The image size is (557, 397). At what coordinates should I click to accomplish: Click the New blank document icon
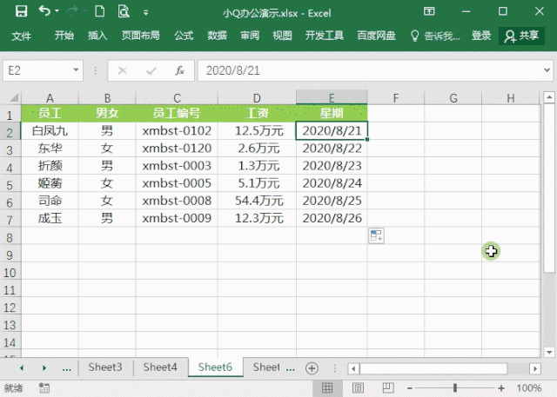[100, 11]
